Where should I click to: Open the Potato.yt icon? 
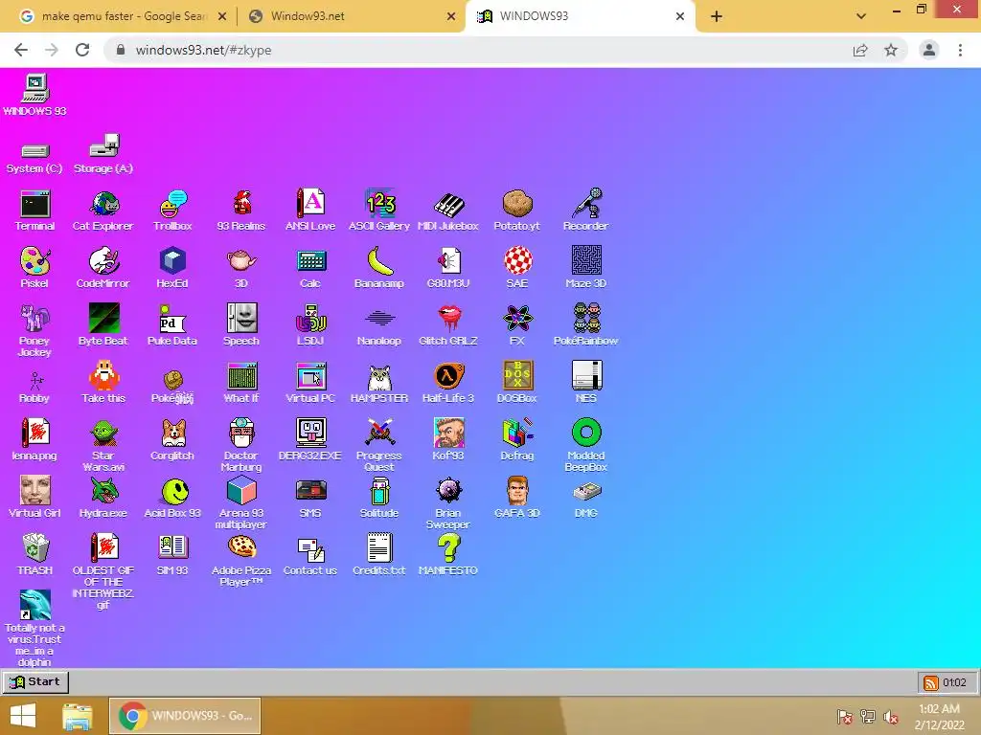(x=516, y=211)
